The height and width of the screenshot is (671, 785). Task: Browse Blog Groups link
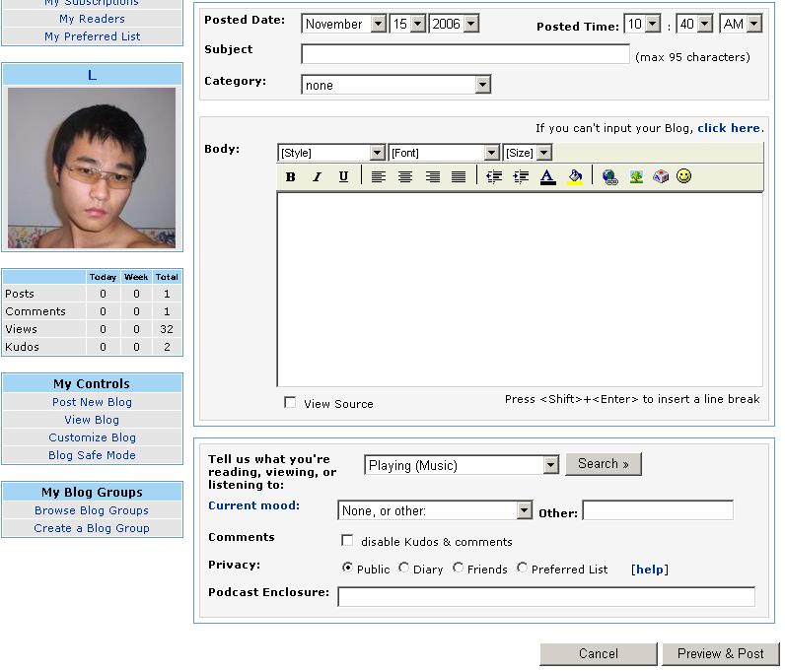[92, 510]
